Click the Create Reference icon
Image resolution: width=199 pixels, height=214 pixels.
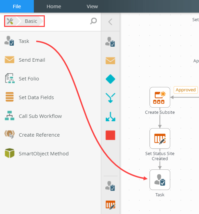(x=10, y=134)
